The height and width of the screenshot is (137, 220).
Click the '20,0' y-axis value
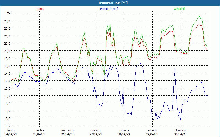click(x=7, y=51)
